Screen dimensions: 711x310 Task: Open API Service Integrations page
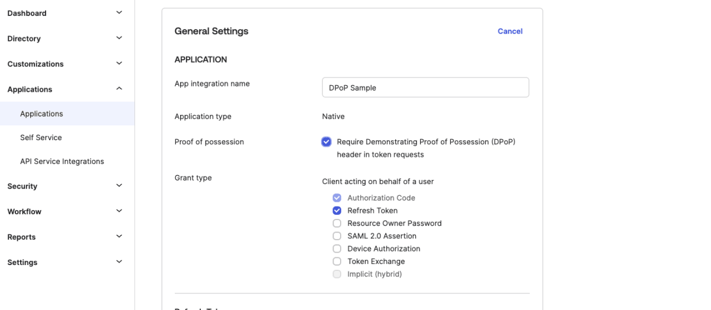click(62, 161)
